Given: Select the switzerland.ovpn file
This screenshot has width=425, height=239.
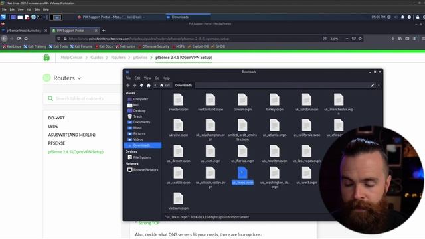Looking at the screenshot, I should (211, 102).
